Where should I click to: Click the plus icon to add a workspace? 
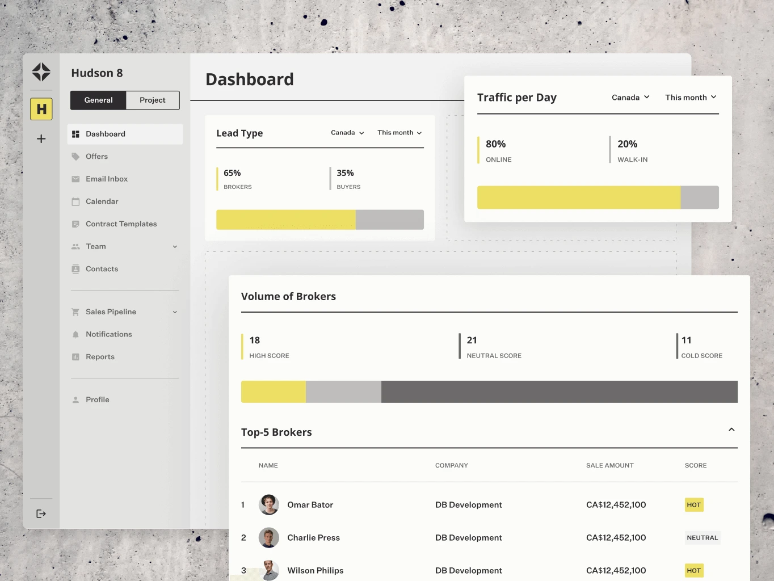pyautogui.click(x=41, y=138)
